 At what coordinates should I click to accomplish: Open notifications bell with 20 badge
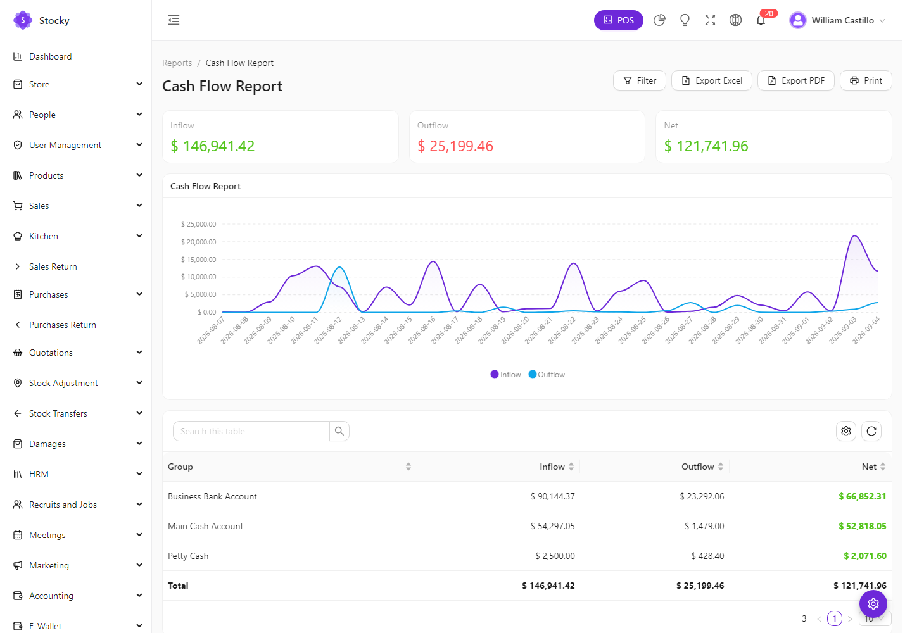tap(761, 20)
